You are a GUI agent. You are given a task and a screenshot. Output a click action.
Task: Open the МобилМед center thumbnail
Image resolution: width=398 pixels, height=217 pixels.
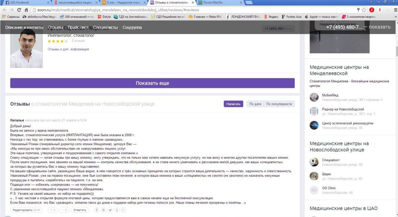tap(314, 97)
